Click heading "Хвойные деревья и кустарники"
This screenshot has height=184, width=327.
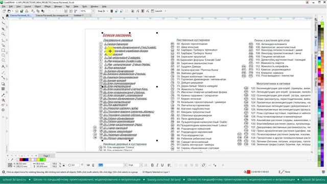[125, 144]
